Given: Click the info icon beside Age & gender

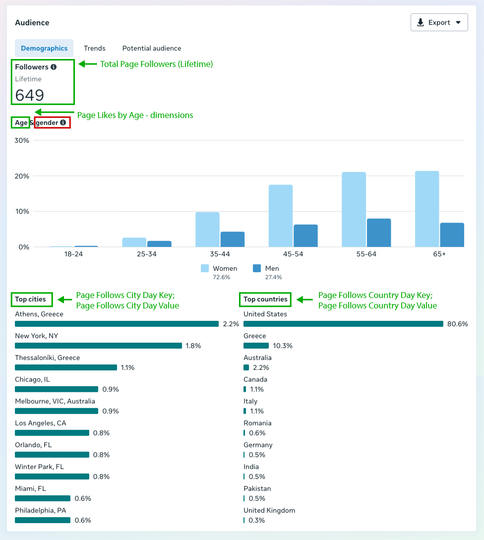Looking at the screenshot, I should point(63,122).
